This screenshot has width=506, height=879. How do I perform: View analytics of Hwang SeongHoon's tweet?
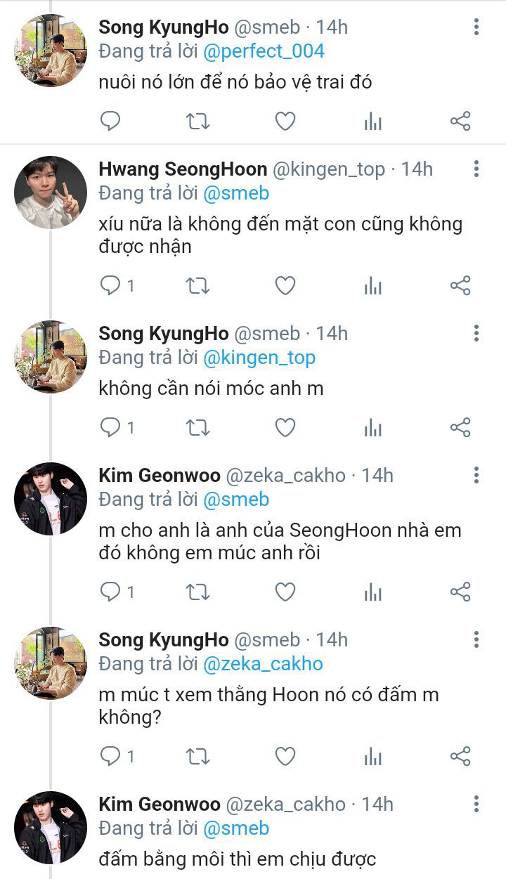372,285
